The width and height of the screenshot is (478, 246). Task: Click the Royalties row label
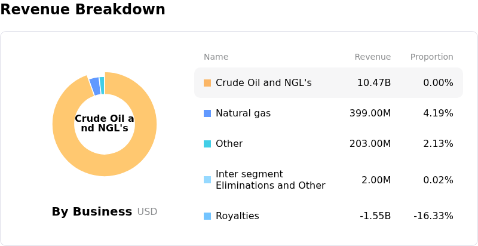point(237,216)
